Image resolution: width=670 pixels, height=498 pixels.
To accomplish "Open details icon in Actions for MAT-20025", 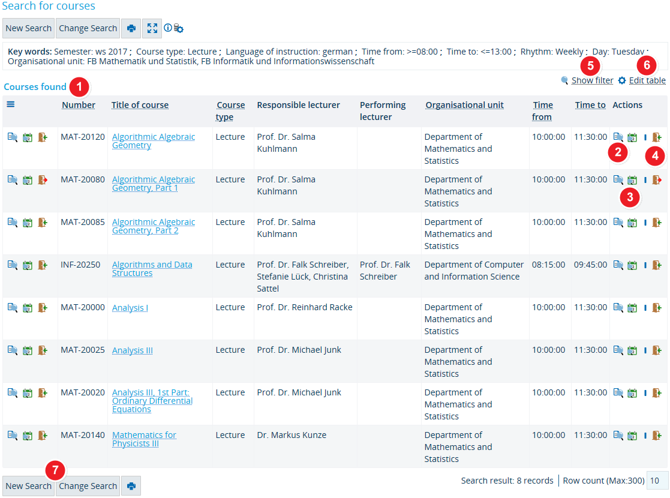I will pyautogui.click(x=618, y=350).
